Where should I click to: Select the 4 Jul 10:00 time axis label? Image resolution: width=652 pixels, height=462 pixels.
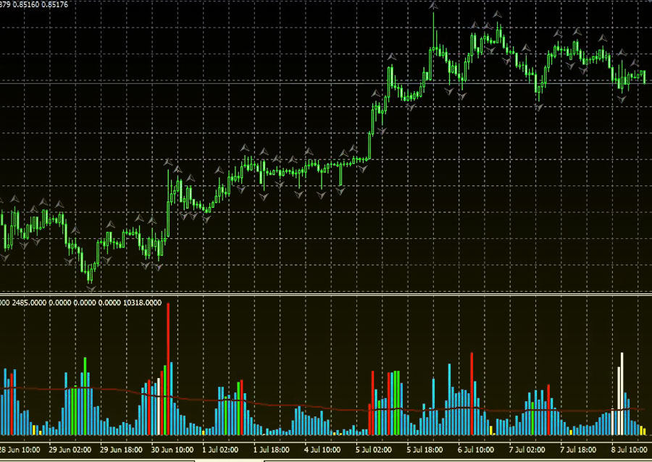[324, 450]
